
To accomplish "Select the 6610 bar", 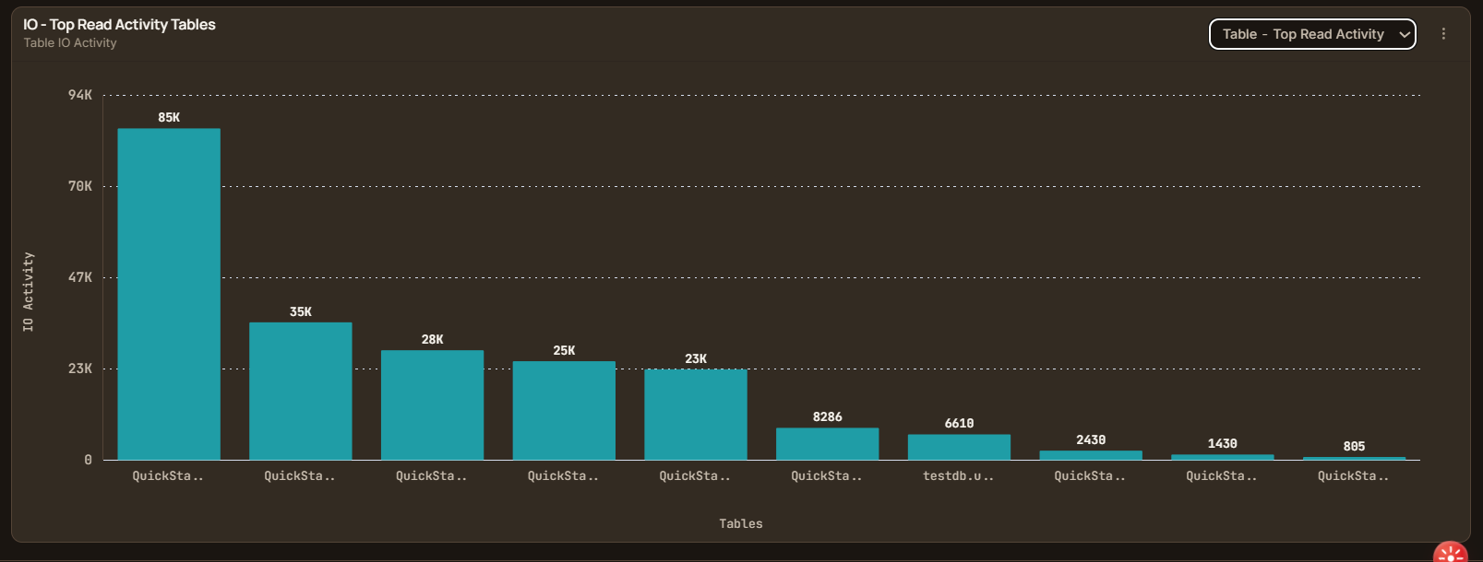I will point(959,447).
